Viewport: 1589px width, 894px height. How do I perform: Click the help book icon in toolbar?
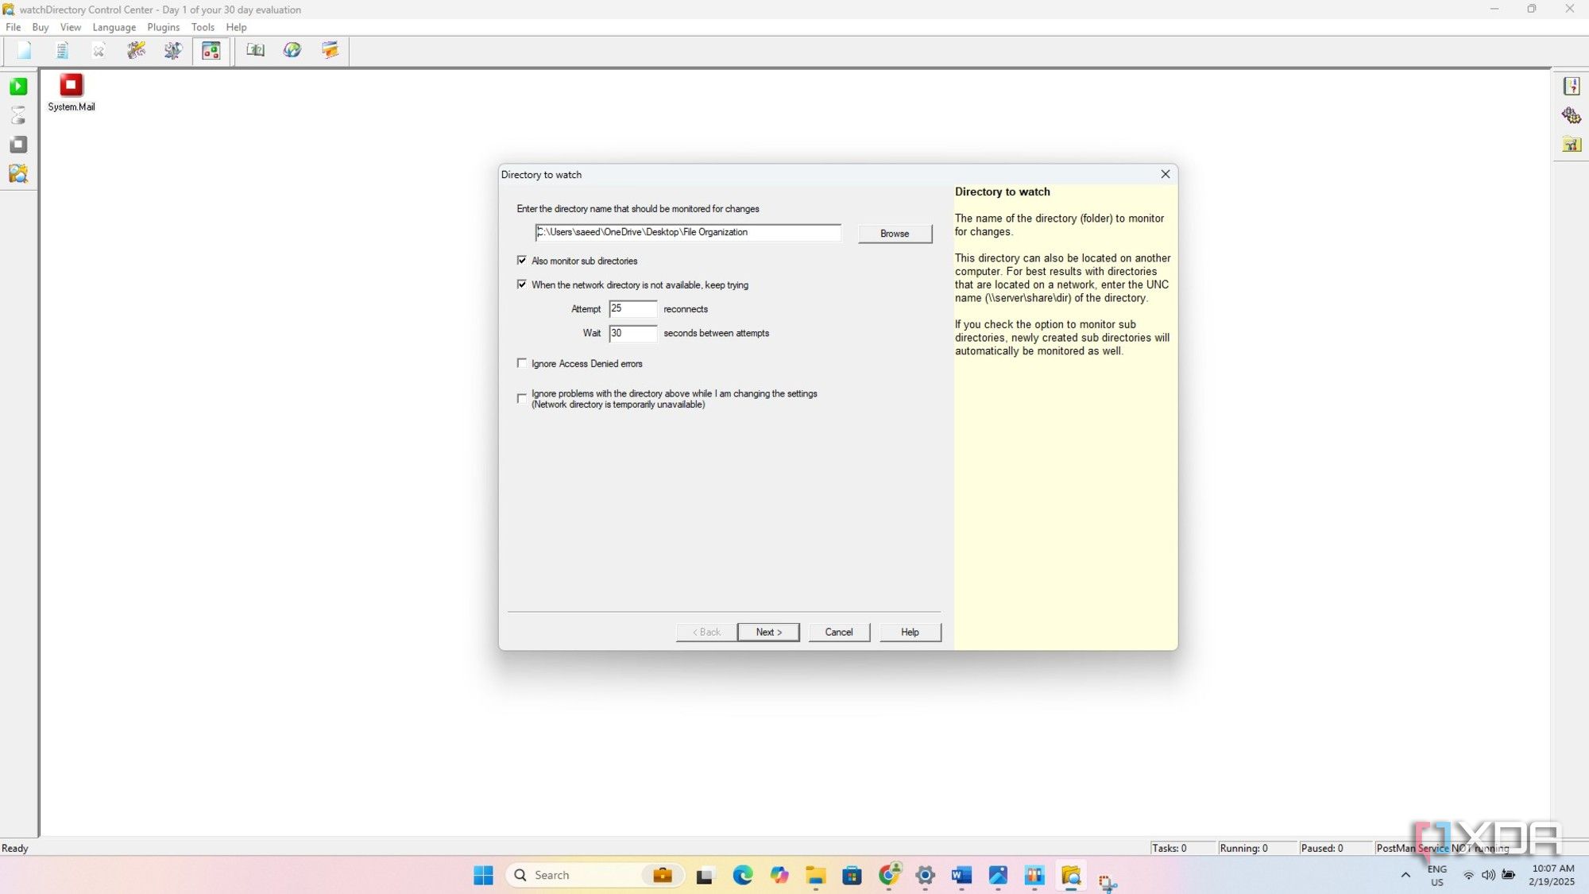[255, 51]
